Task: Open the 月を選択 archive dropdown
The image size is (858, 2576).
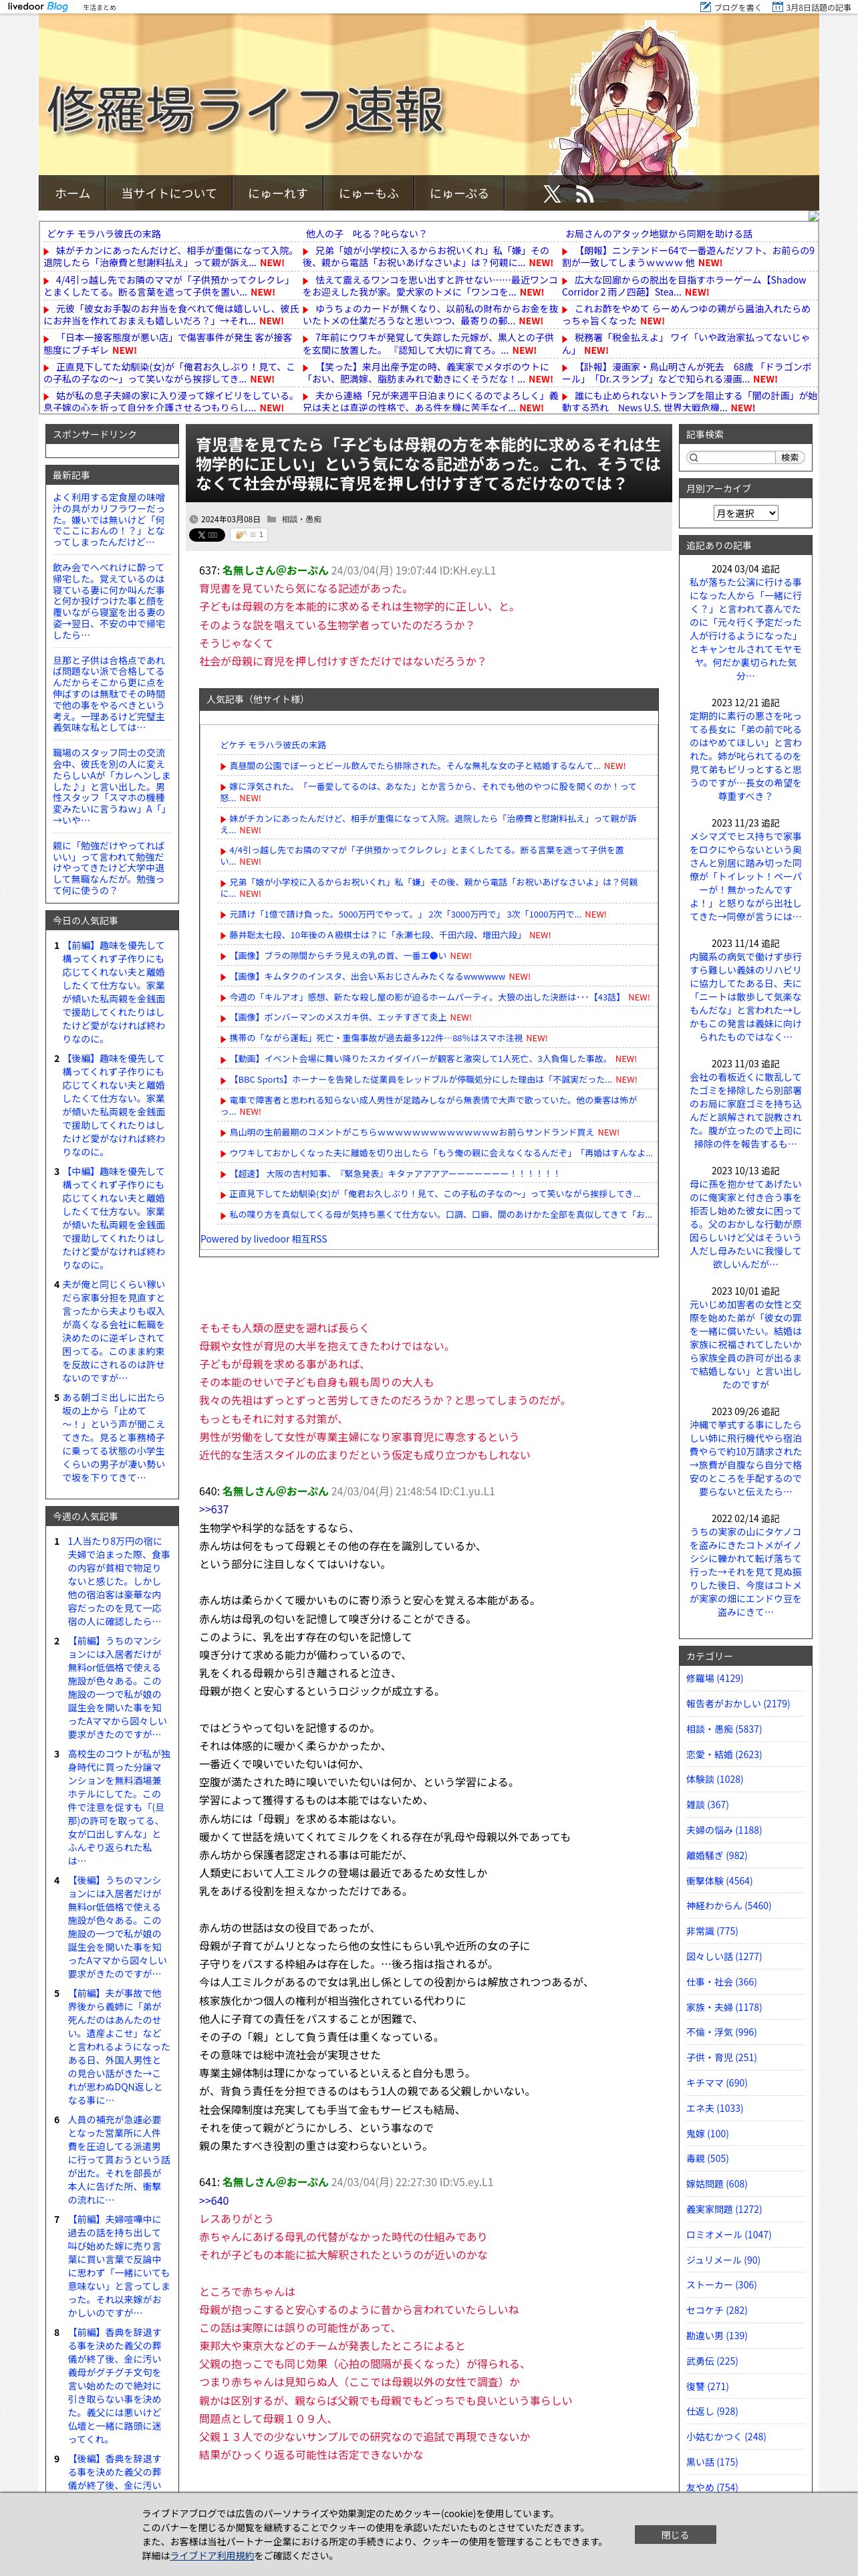Action: point(745,513)
